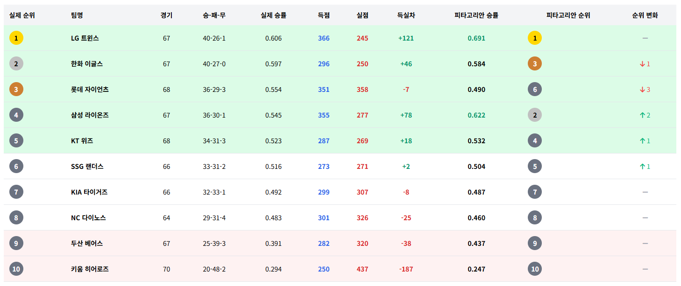The image size is (681, 286).
Task: Select team name 한화 이글스
Action: 87,64
